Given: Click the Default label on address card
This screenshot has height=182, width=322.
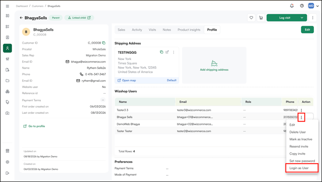Looking at the screenshot, I should [x=172, y=80].
